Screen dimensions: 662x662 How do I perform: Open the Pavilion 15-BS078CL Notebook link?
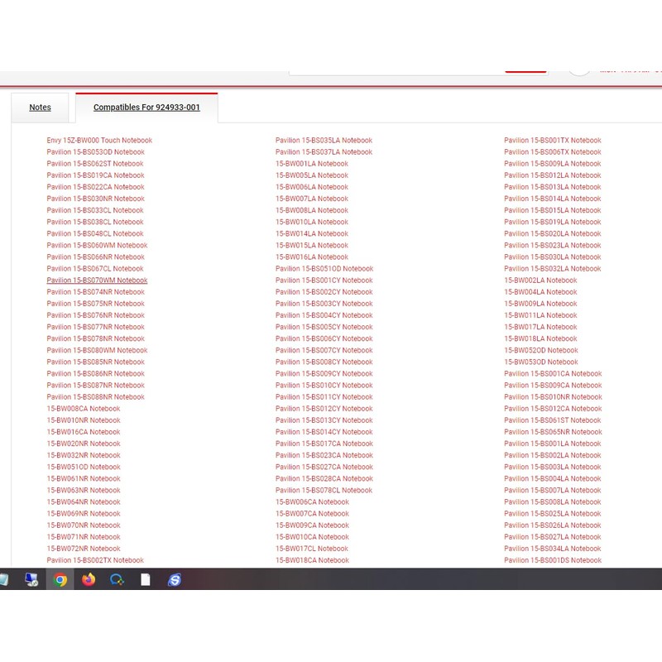[324, 491]
